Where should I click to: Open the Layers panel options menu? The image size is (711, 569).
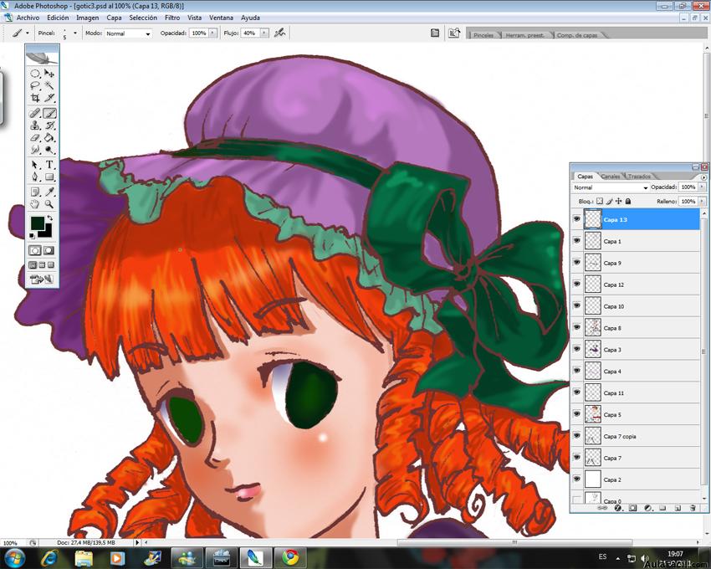pyautogui.click(x=703, y=177)
